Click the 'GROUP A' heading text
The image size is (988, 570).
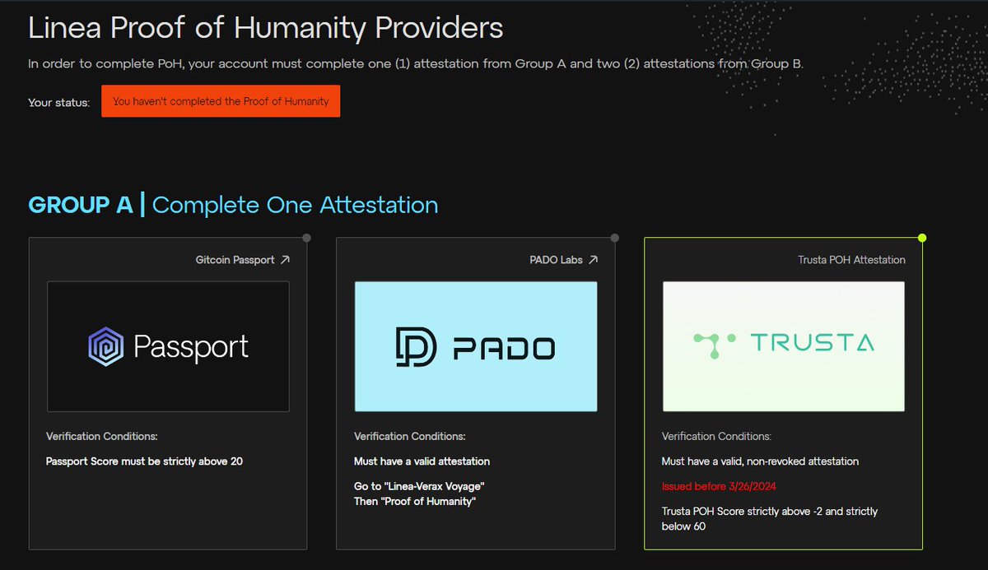coord(81,205)
